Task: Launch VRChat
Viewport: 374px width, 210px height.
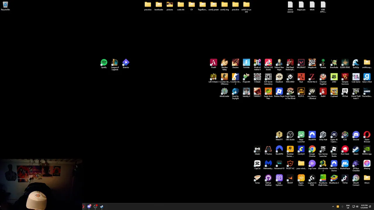Action: tap(345, 93)
